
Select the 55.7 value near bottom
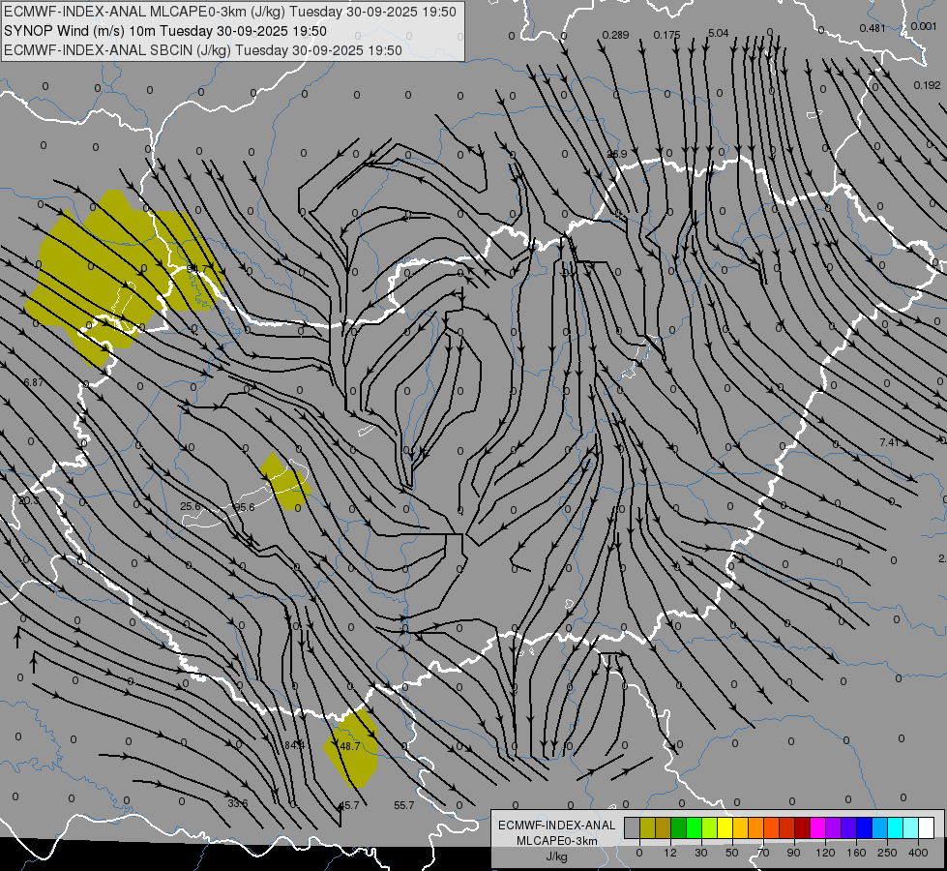click(403, 805)
